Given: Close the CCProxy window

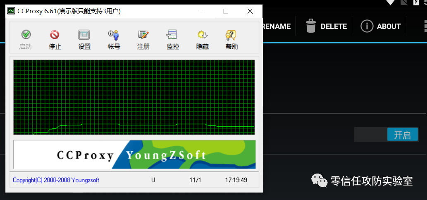Looking at the screenshot, I should (250, 11).
